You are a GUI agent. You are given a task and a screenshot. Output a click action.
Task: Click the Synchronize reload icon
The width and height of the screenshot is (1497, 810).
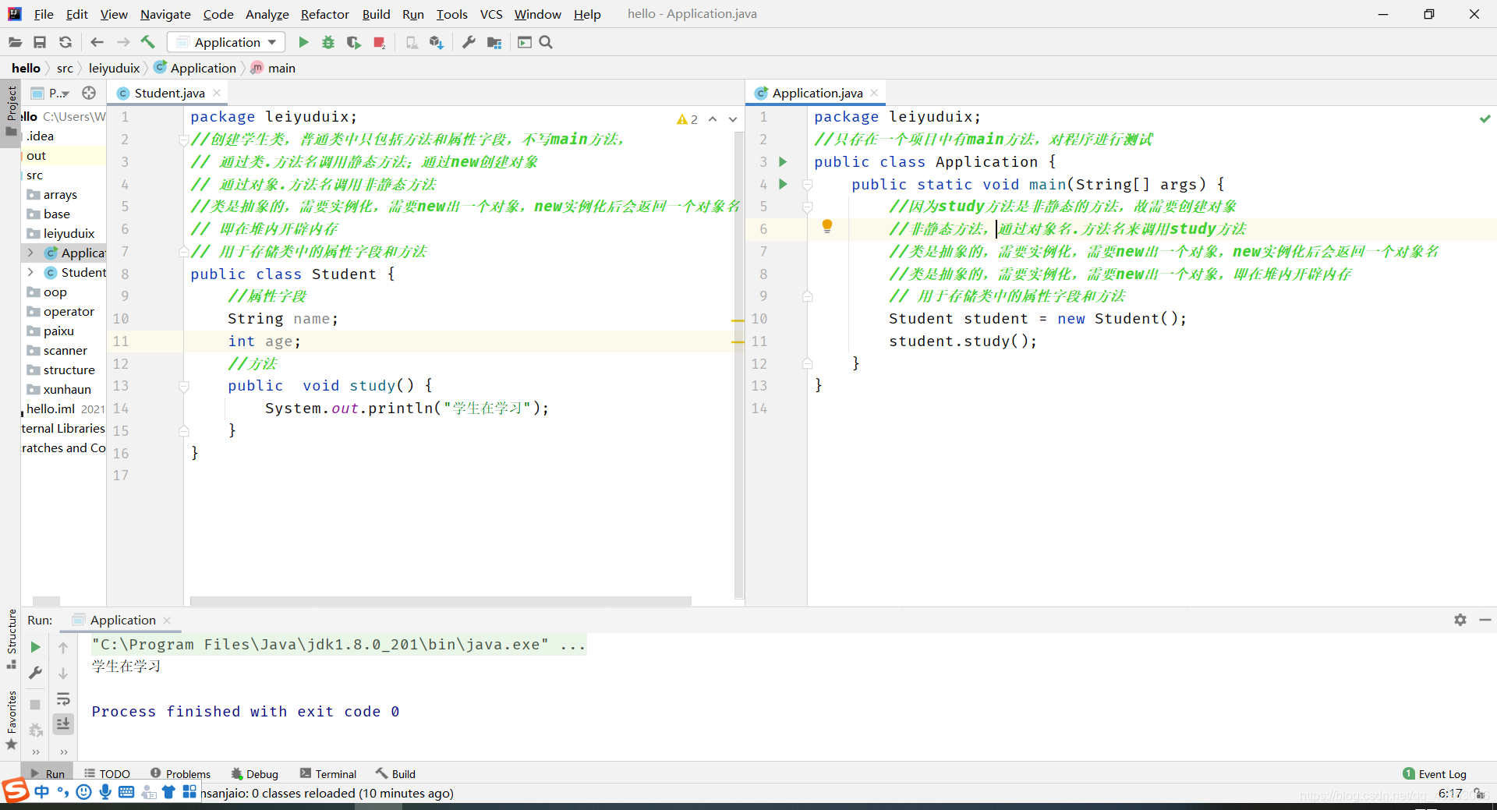(65, 43)
